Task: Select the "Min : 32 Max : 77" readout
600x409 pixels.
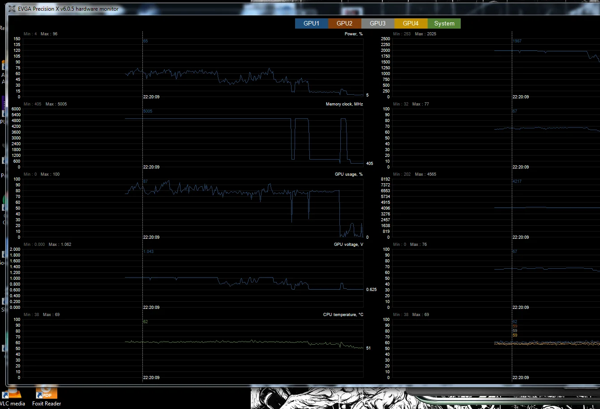Action: 411,104
